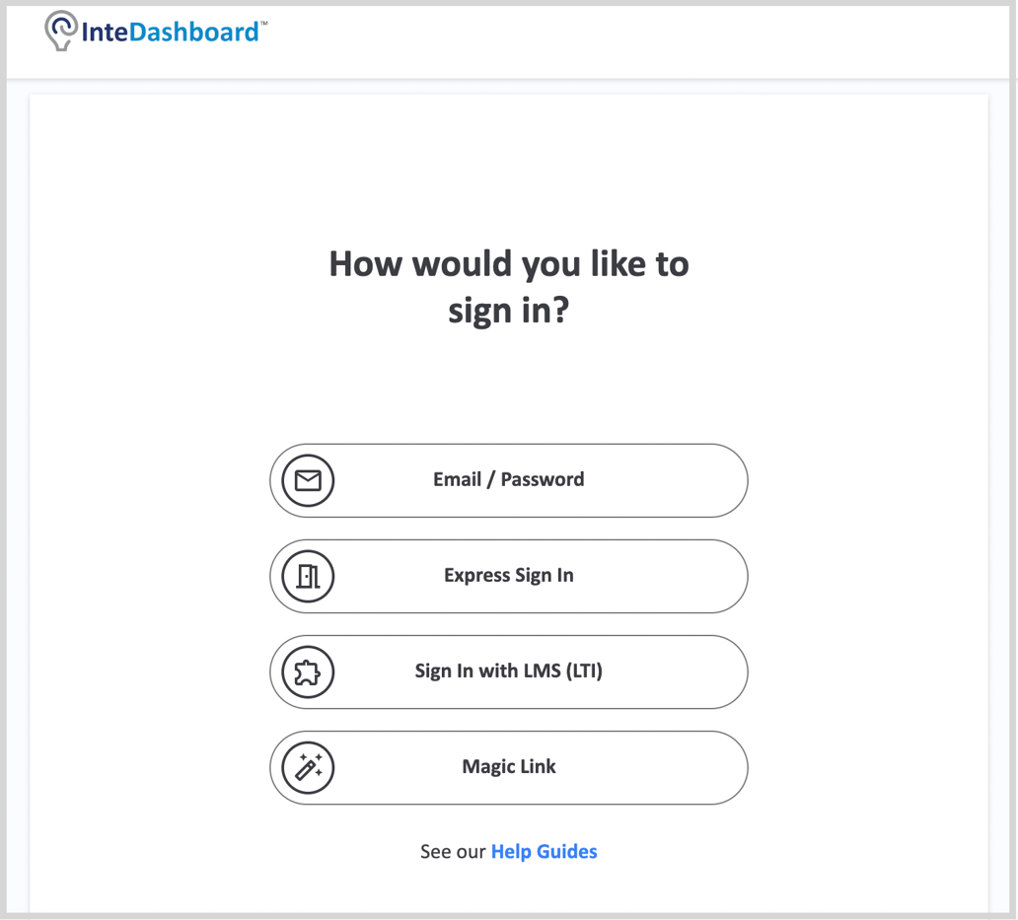Click the trademark symbol beside InteDashboard
Image resolution: width=1018 pixels, height=920 pixels.
pyautogui.click(x=262, y=21)
